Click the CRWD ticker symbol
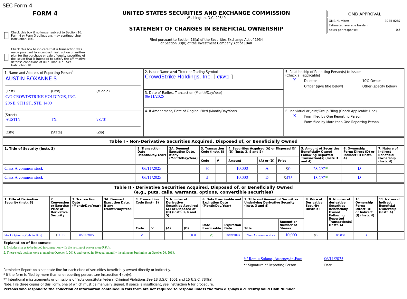 click(223, 77)
